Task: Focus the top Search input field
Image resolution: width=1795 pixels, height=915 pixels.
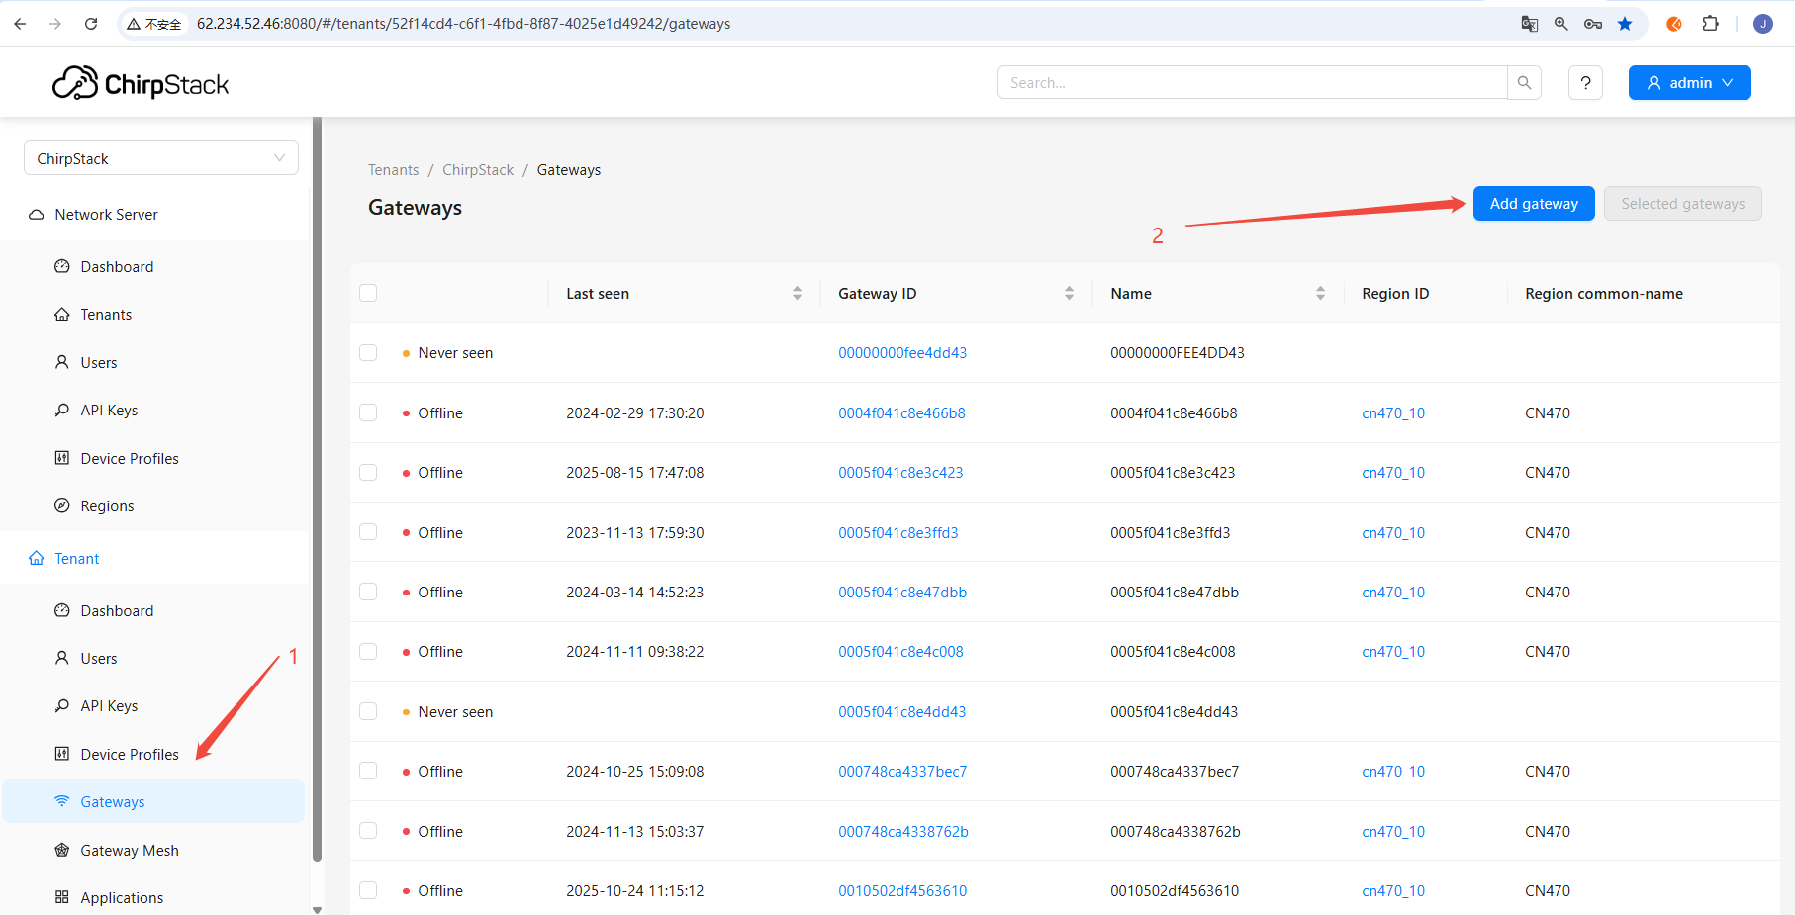Action: [x=1252, y=83]
